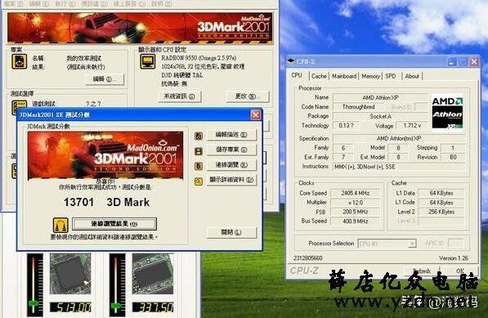Open the 編輯描述 (E) button

[231, 135]
